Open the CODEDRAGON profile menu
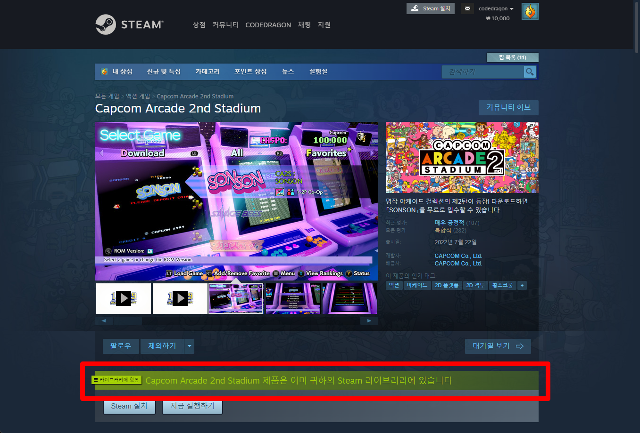Viewport: 640px width, 433px height. tap(268, 25)
